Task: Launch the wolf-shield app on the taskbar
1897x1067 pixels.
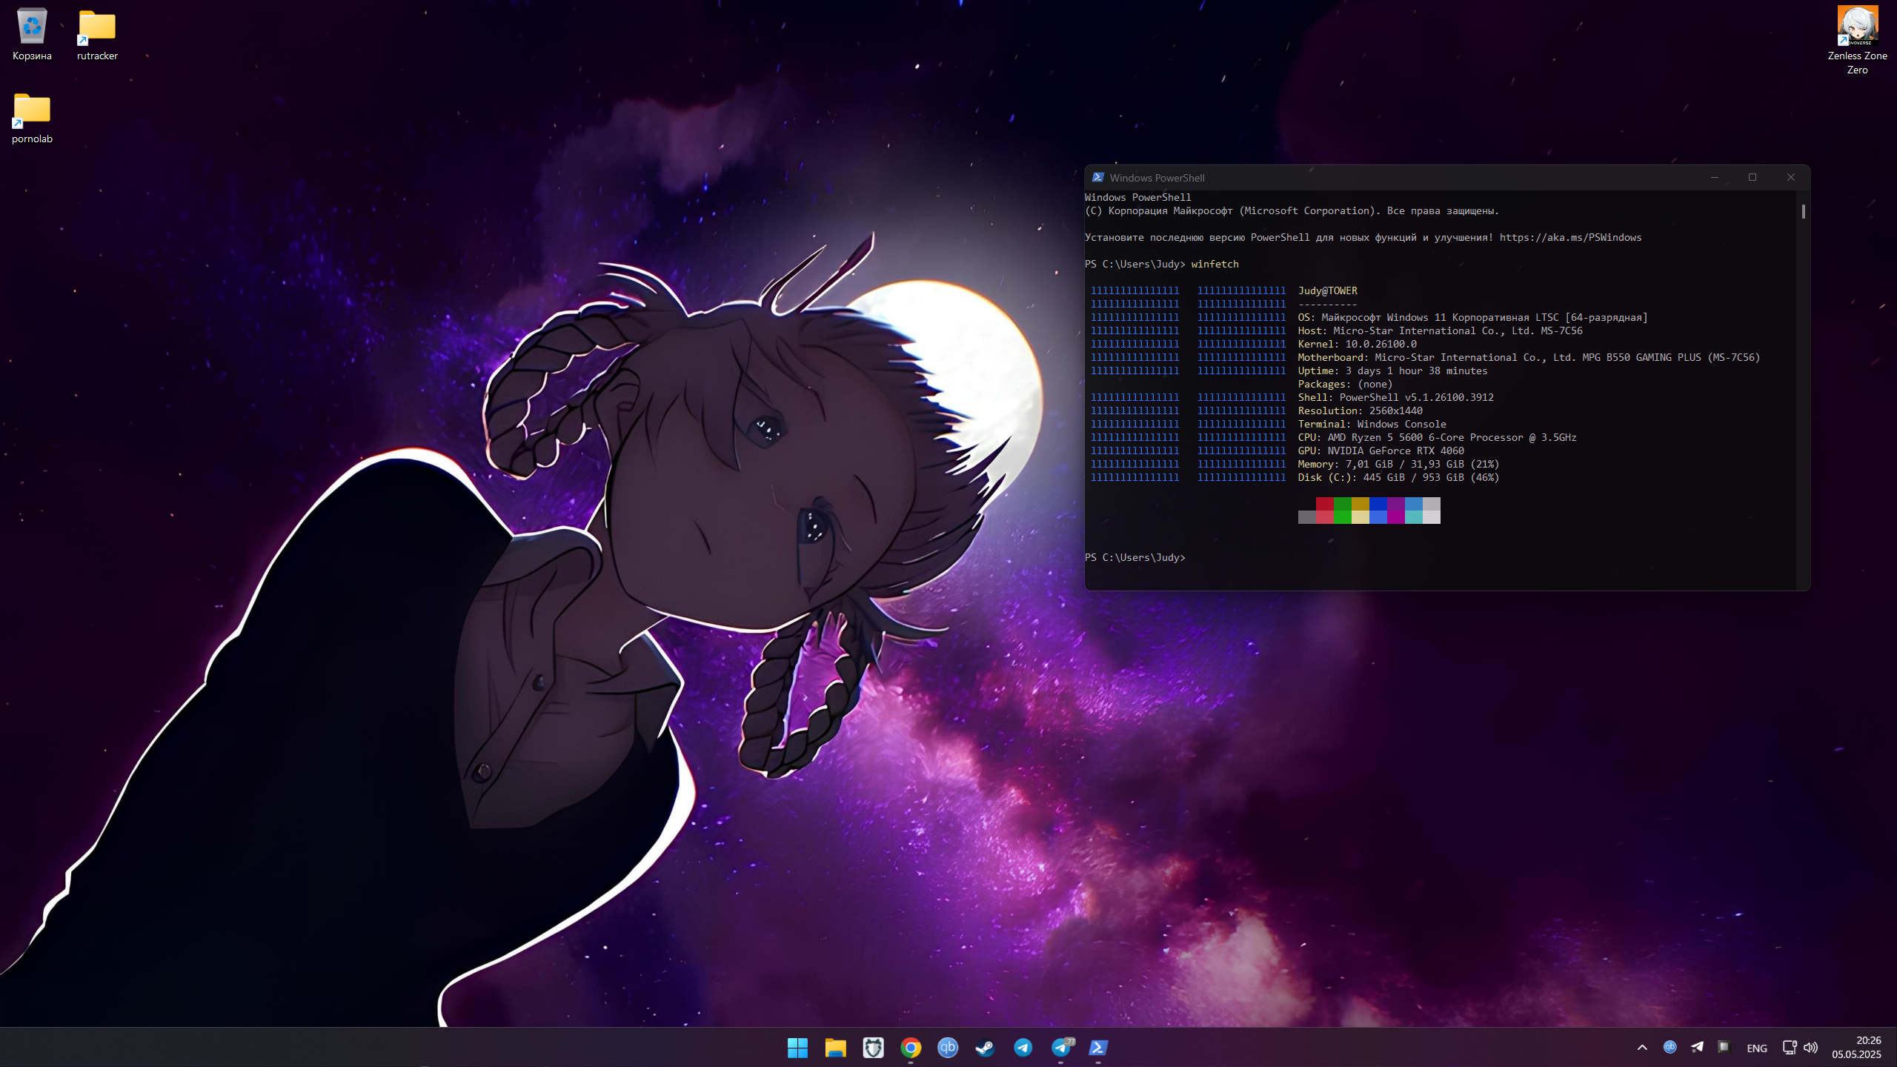Action: [873, 1048]
